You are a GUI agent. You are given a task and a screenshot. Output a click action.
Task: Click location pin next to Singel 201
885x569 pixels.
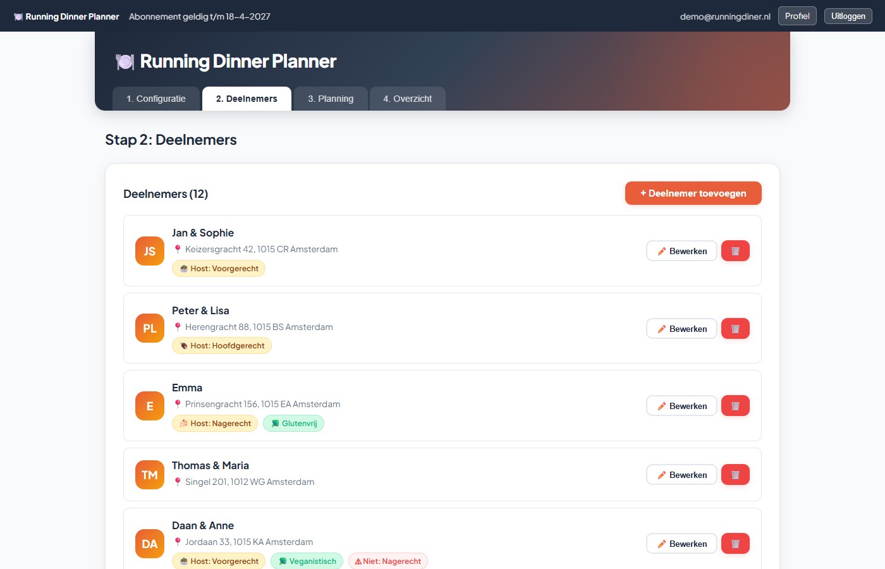[178, 482]
